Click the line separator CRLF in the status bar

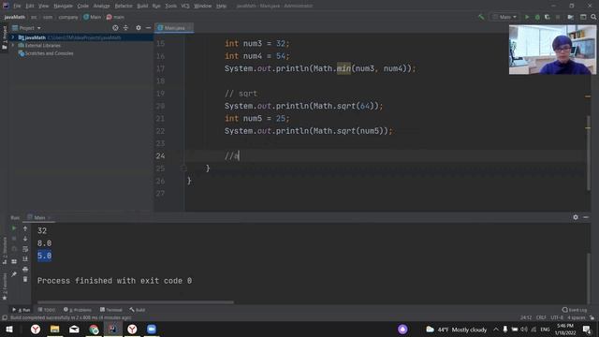click(x=541, y=318)
